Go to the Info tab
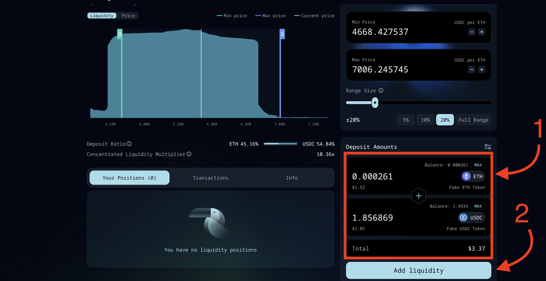The height and width of the screenshot is (281, 546). point(292,178)
